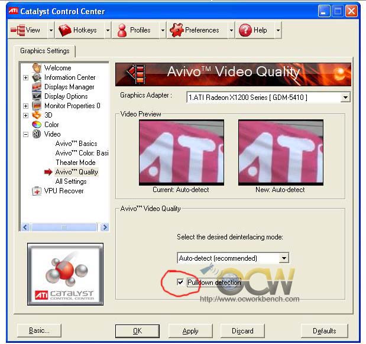Click the OK button

tap(137, 331)
